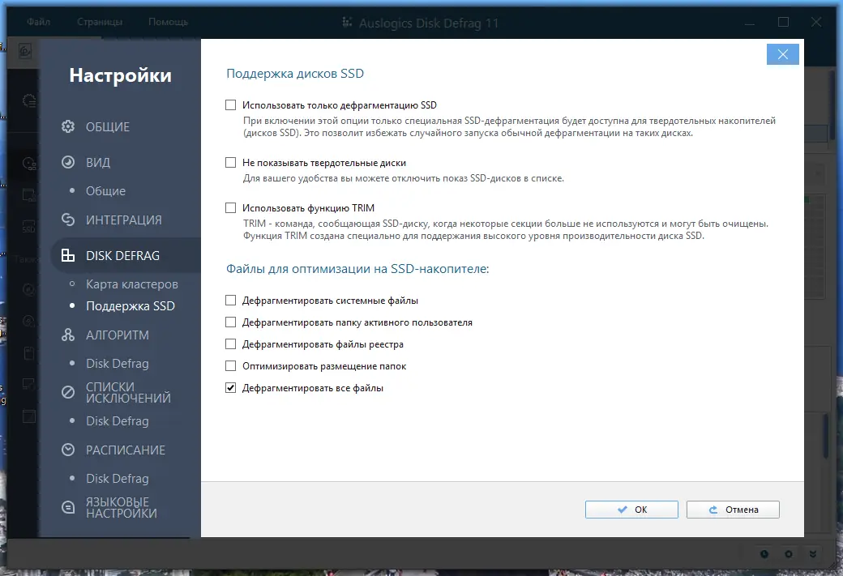Viewport: 843px width, 576px height.
Task: Click the clock icon in main window bottom bar
Action: [x=764, y=554]
